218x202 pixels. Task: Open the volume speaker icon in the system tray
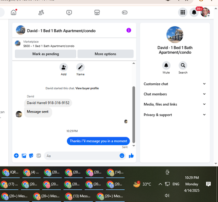[x=167, y=195]
